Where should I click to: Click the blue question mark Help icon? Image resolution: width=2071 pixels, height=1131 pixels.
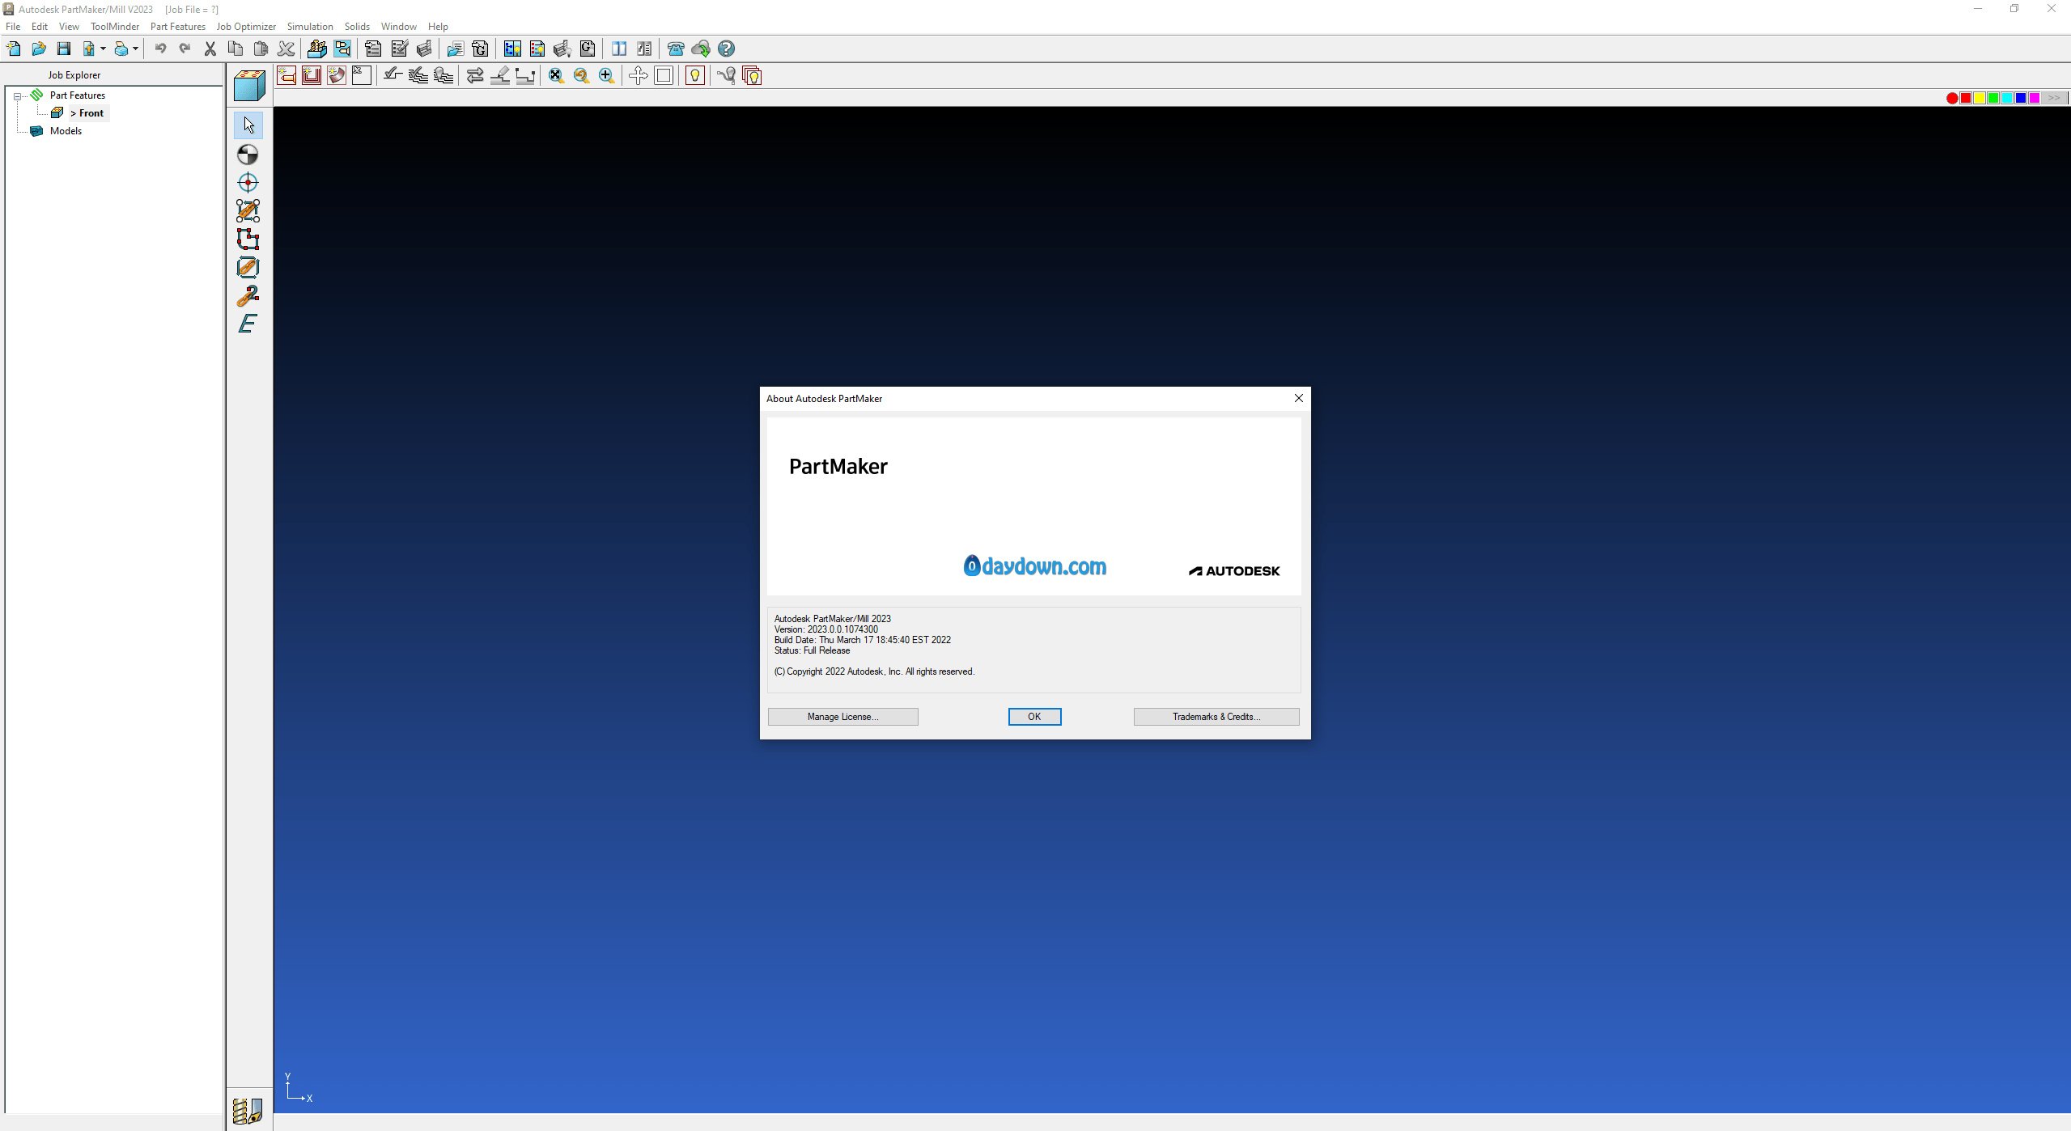pyautogui.click(x=727, y=49)
